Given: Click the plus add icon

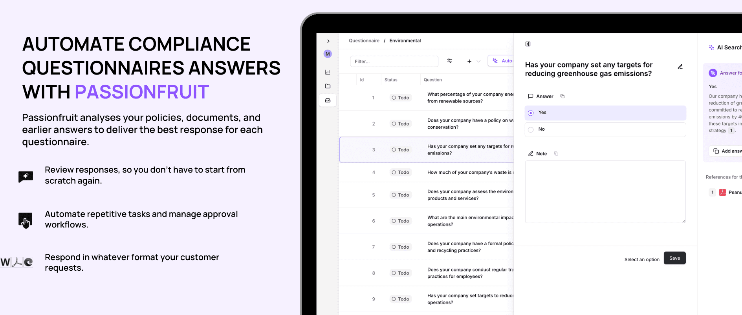Looking at the screenshot, I should (469, 62).
